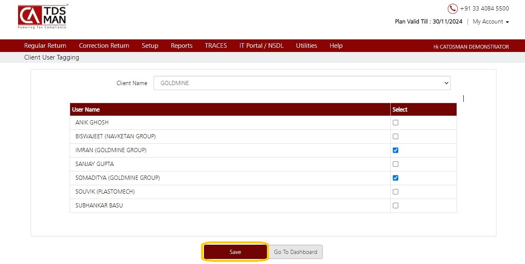Tick the SUBHANKAR BASU checkbox
This screenshot has height=264, width=525.
coord(395,206)
